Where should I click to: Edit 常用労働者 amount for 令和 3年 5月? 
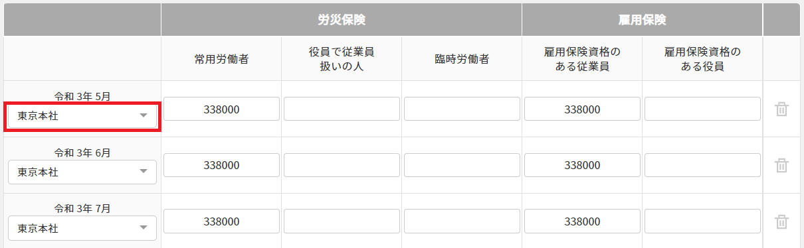click(221, 109)
